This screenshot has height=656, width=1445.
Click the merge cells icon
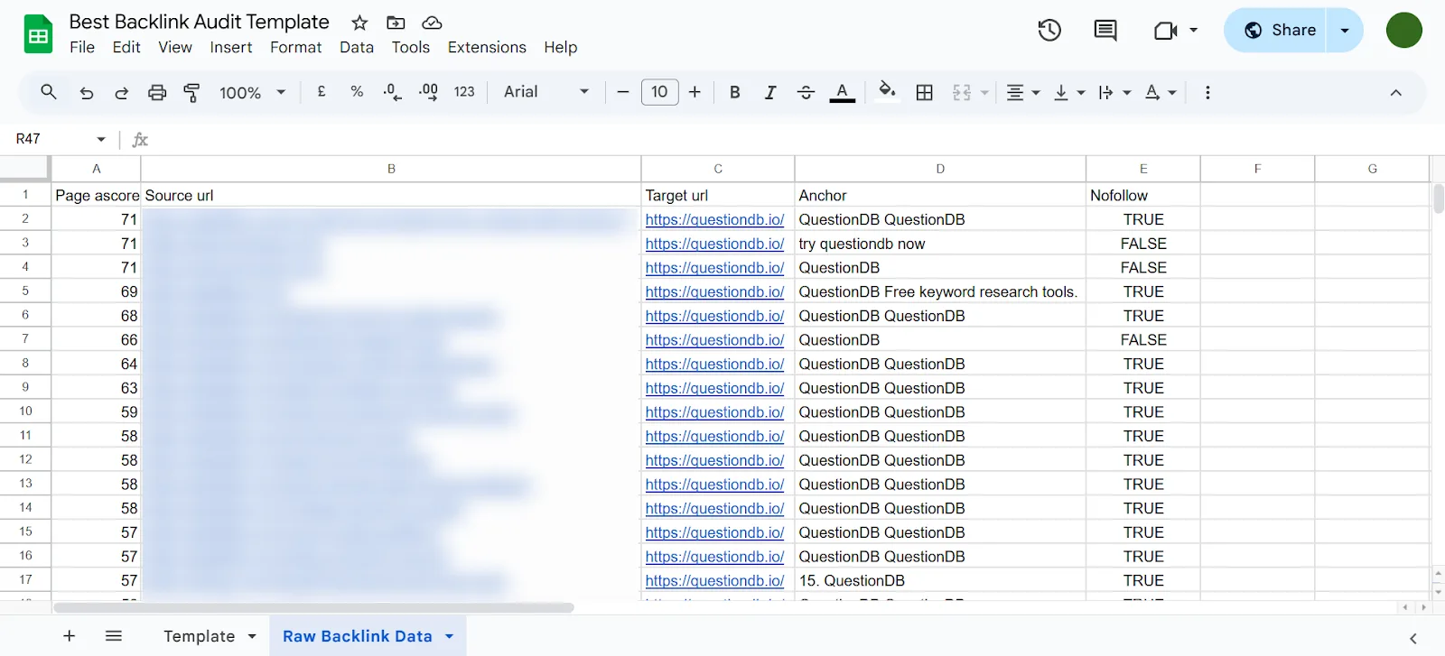tap(962, 92)
